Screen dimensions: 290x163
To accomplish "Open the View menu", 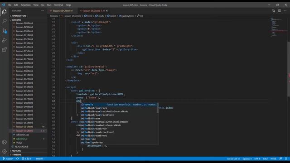I will point(36,5).
